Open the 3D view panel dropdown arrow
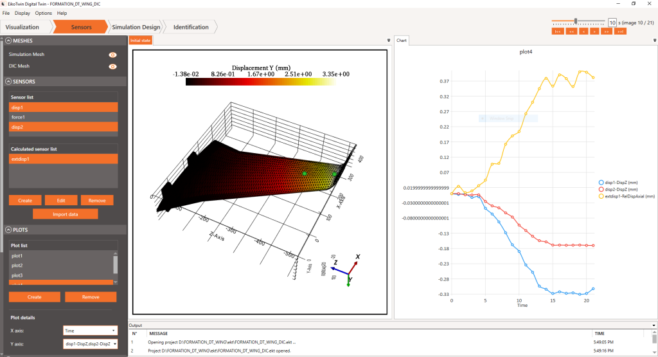Screen dimensions: 658x357 pos(389,41)
